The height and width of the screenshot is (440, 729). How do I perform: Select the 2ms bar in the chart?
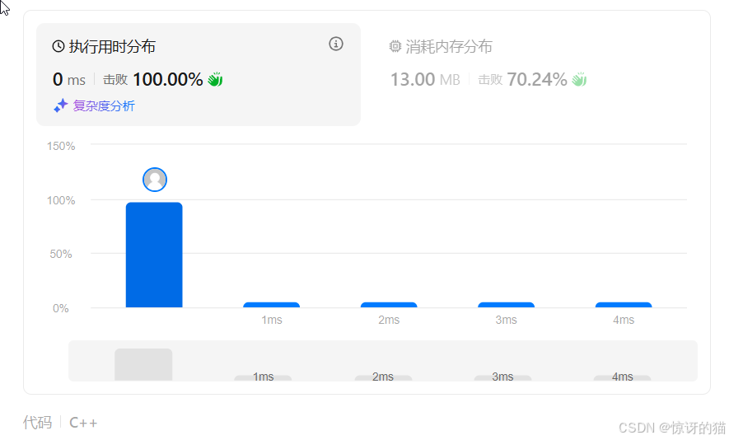(389, 305)
